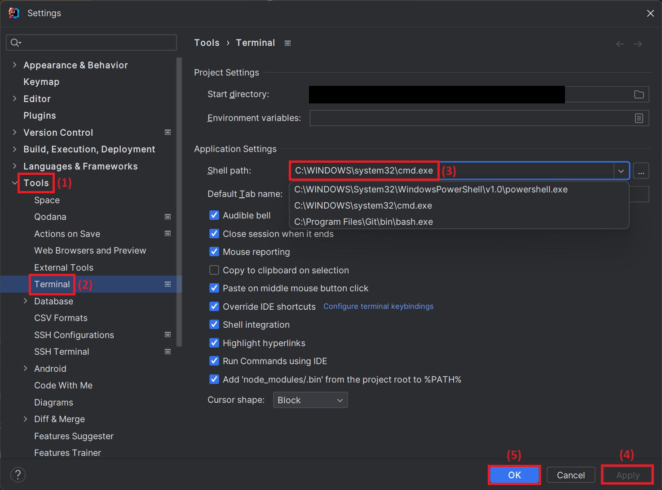Select Space under Tools
This screenshot has width=662, height=490.
coord(47,200)
